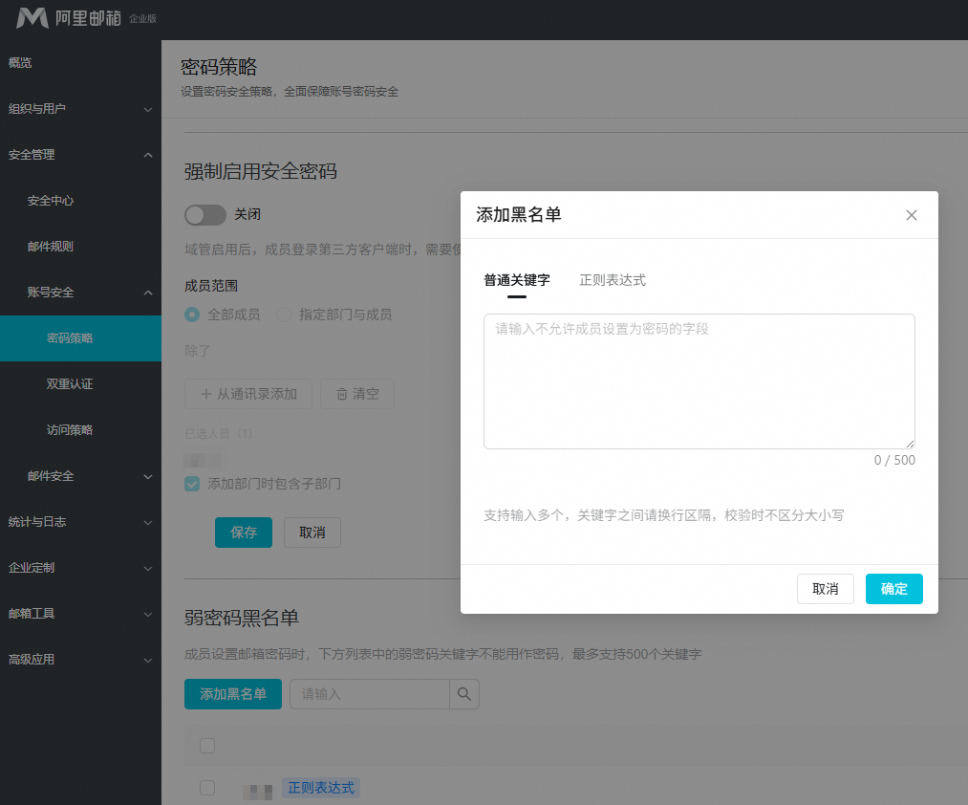The image size is (968, 805).
Task: Click 取消 in the blacklist dialog
Action: 826,589
